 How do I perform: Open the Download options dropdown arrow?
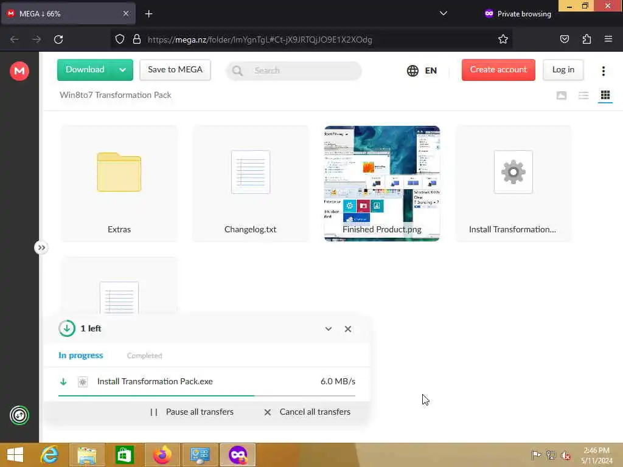[123, 70]
